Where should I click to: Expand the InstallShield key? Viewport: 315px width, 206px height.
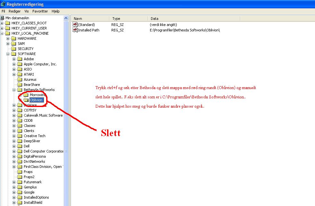click(x=14, y=202)
